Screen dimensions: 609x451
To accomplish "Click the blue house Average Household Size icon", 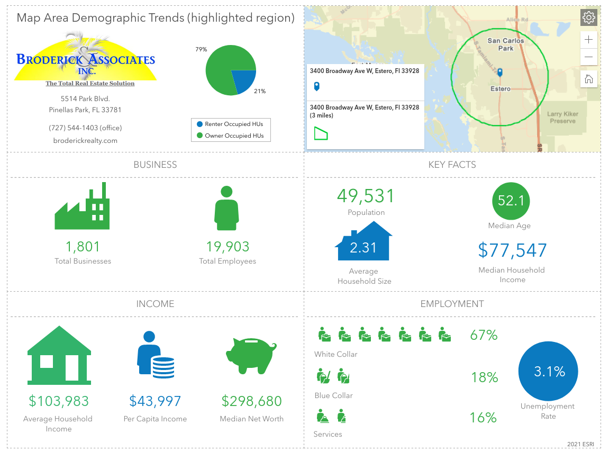I will (364, 242).
